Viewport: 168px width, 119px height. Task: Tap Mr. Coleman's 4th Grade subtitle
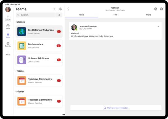pyautogui.click(x=115, y=10)
